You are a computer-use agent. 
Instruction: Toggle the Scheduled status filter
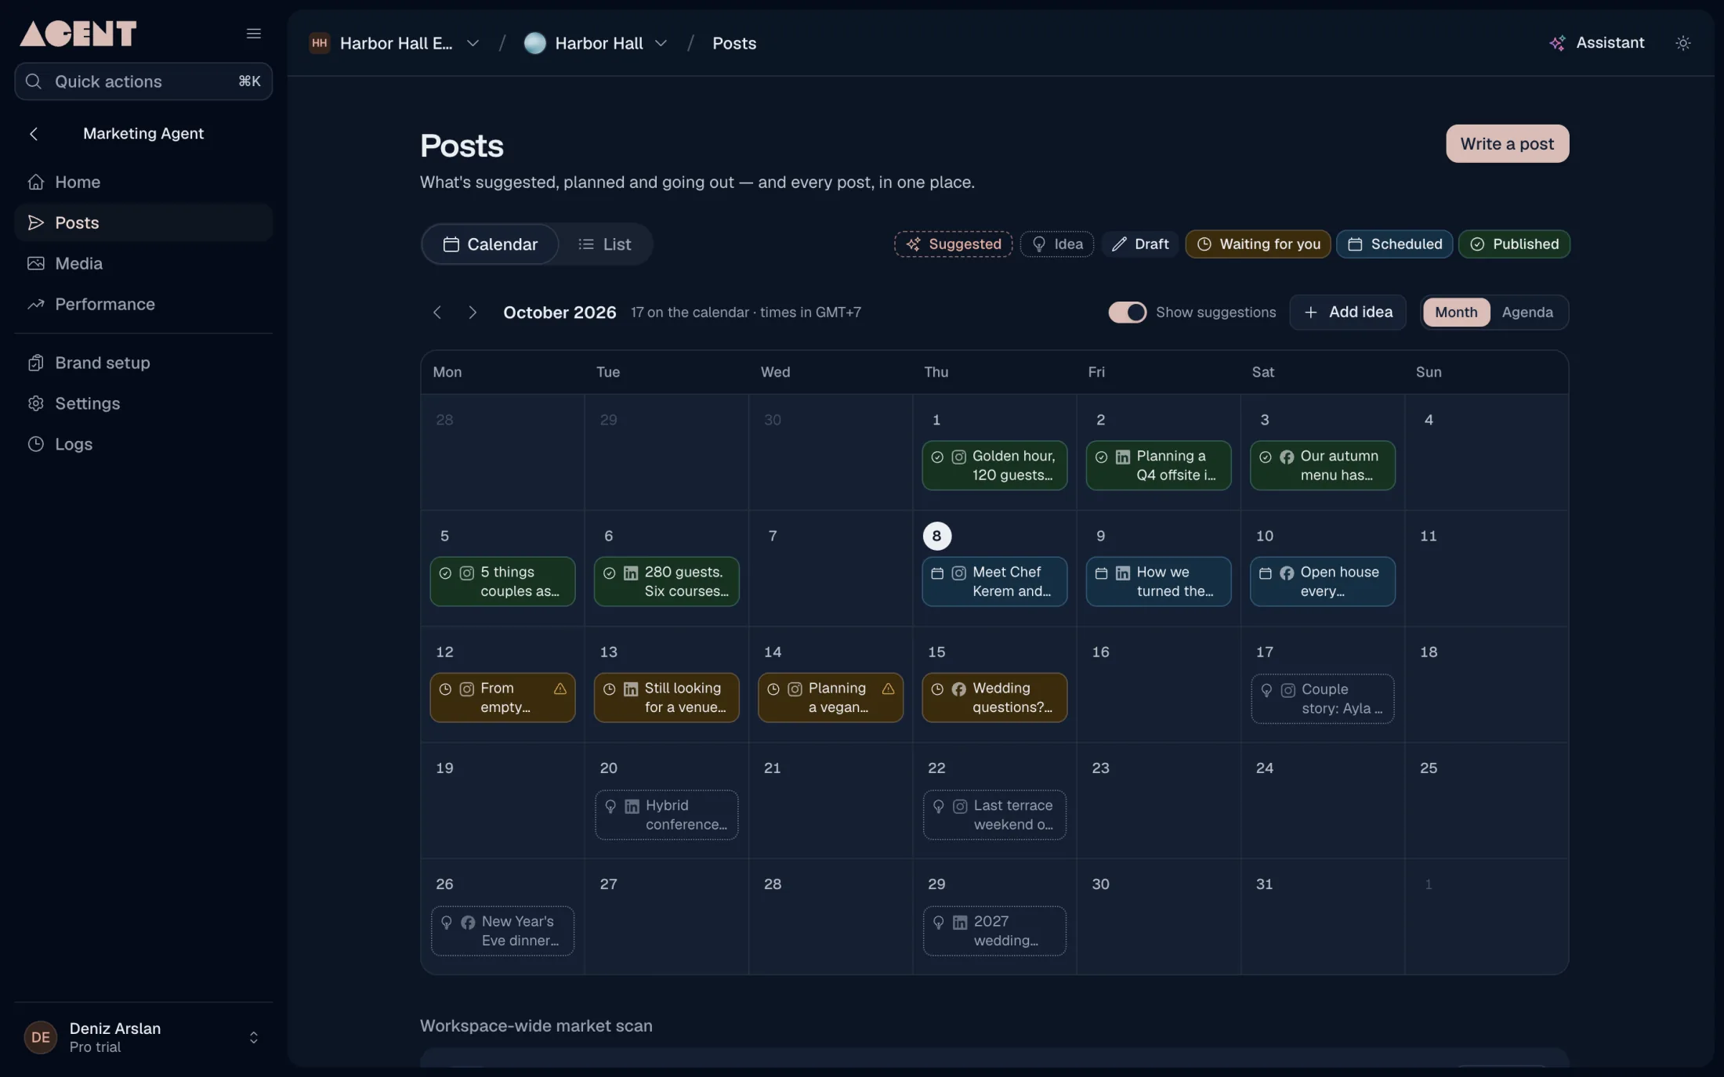(x=1394, y=244)
